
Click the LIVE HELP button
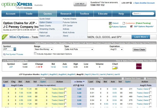pyautogui.click(x=80, y=4)
